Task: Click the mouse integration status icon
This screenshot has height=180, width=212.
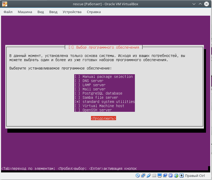Action: 176,175
